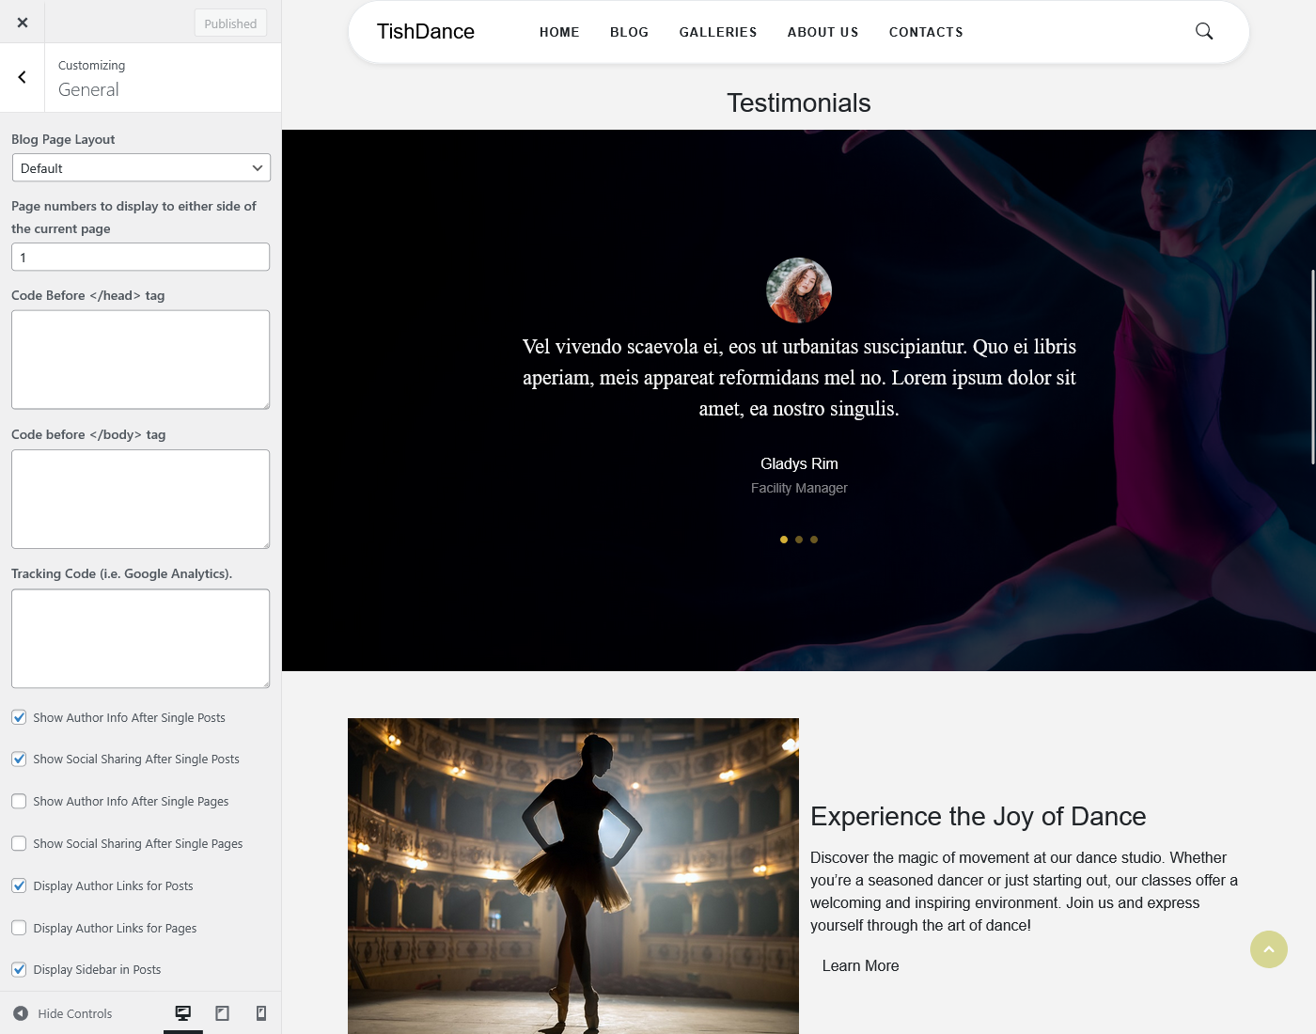This screenshot has width=1316, height=1034.
Task: Navigate to the About Us menu item
Action: [x=822, y=32]
